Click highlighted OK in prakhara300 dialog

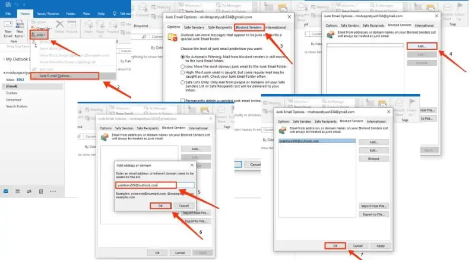tap(335, 246)
